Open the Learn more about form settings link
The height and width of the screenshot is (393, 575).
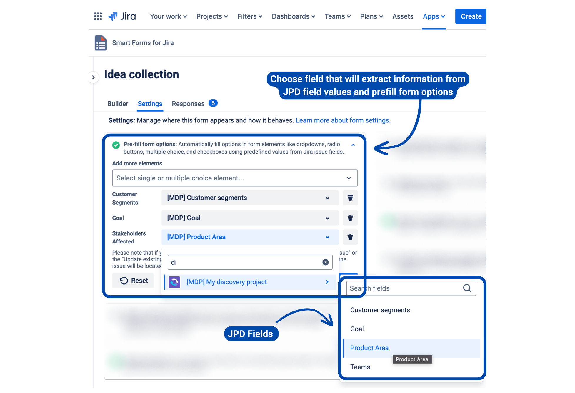pos(343,120)
